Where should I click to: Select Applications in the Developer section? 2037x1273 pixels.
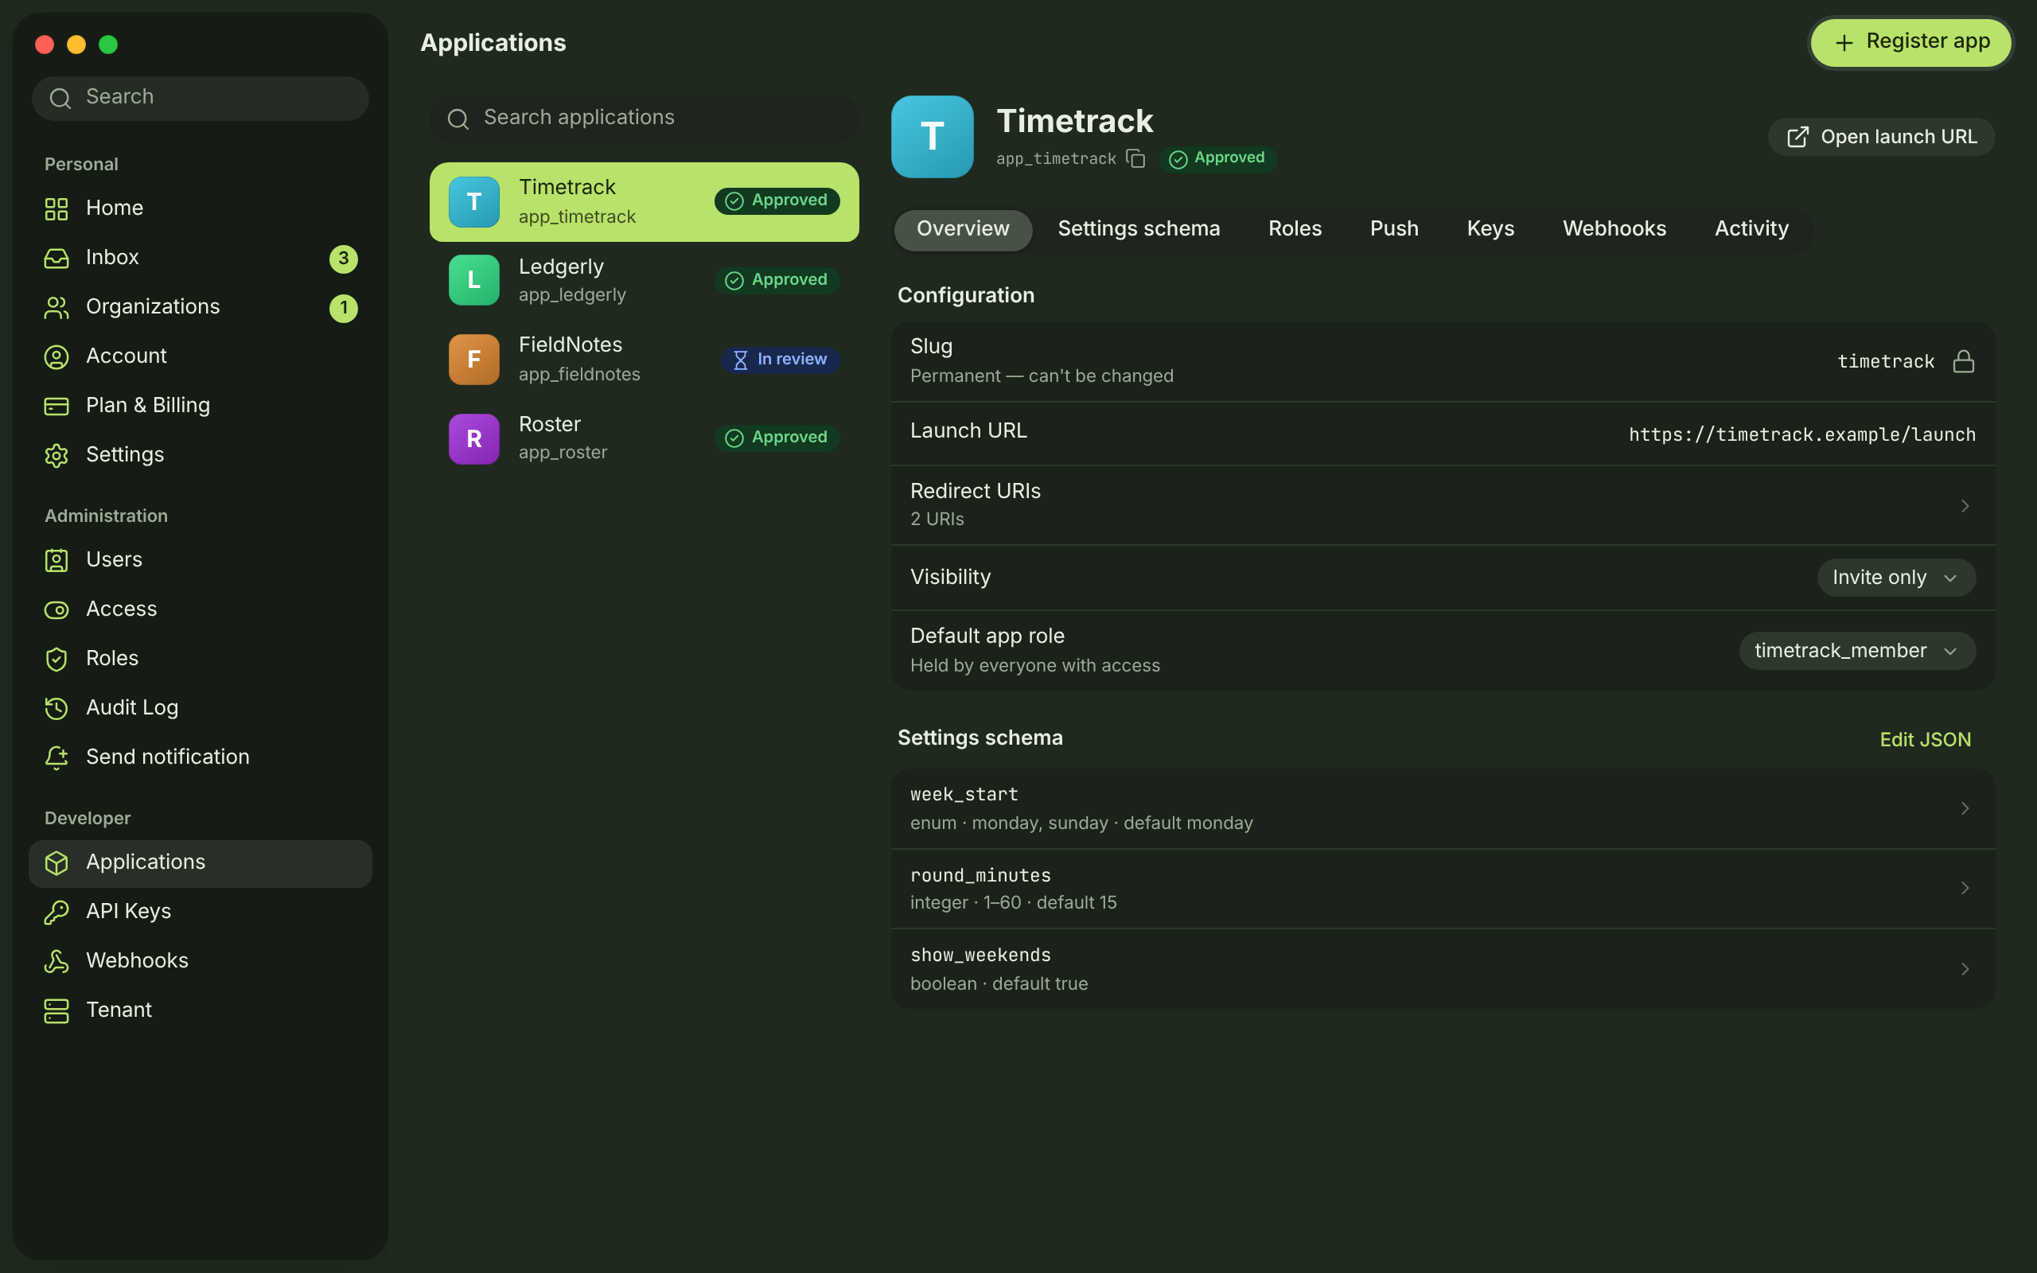click(201, 863)
